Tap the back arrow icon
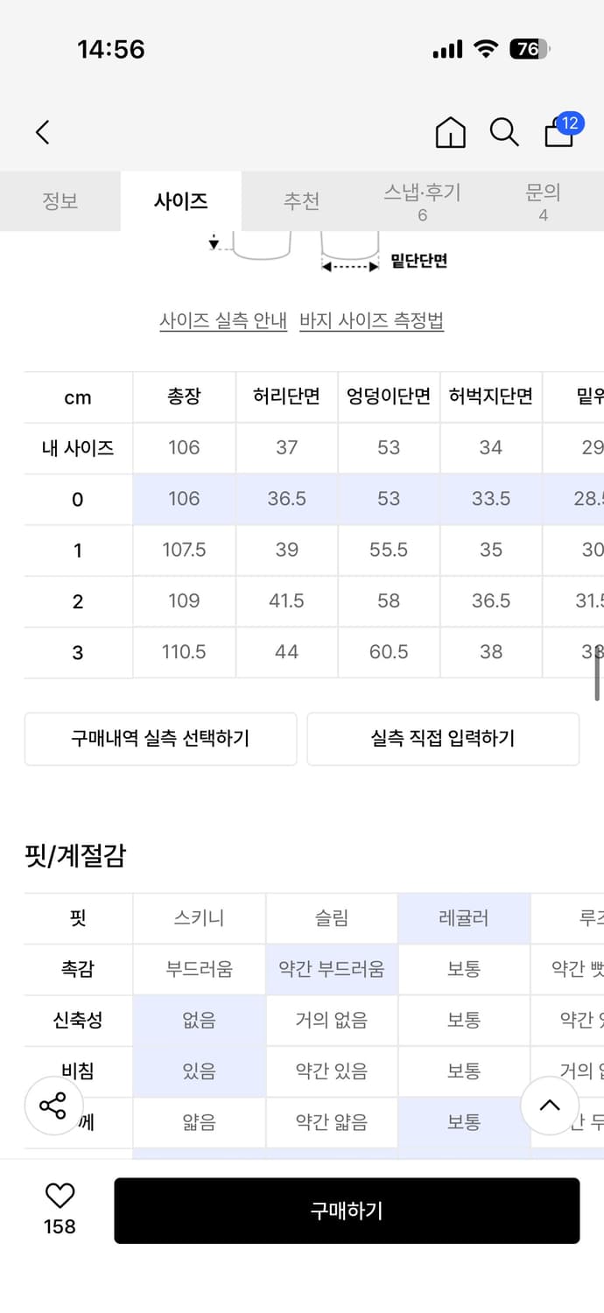 [x=42, y=132]
